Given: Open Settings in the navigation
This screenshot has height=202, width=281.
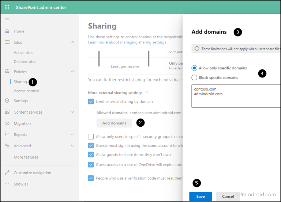Looking at the screenshot, I should [x=21, y=101].
